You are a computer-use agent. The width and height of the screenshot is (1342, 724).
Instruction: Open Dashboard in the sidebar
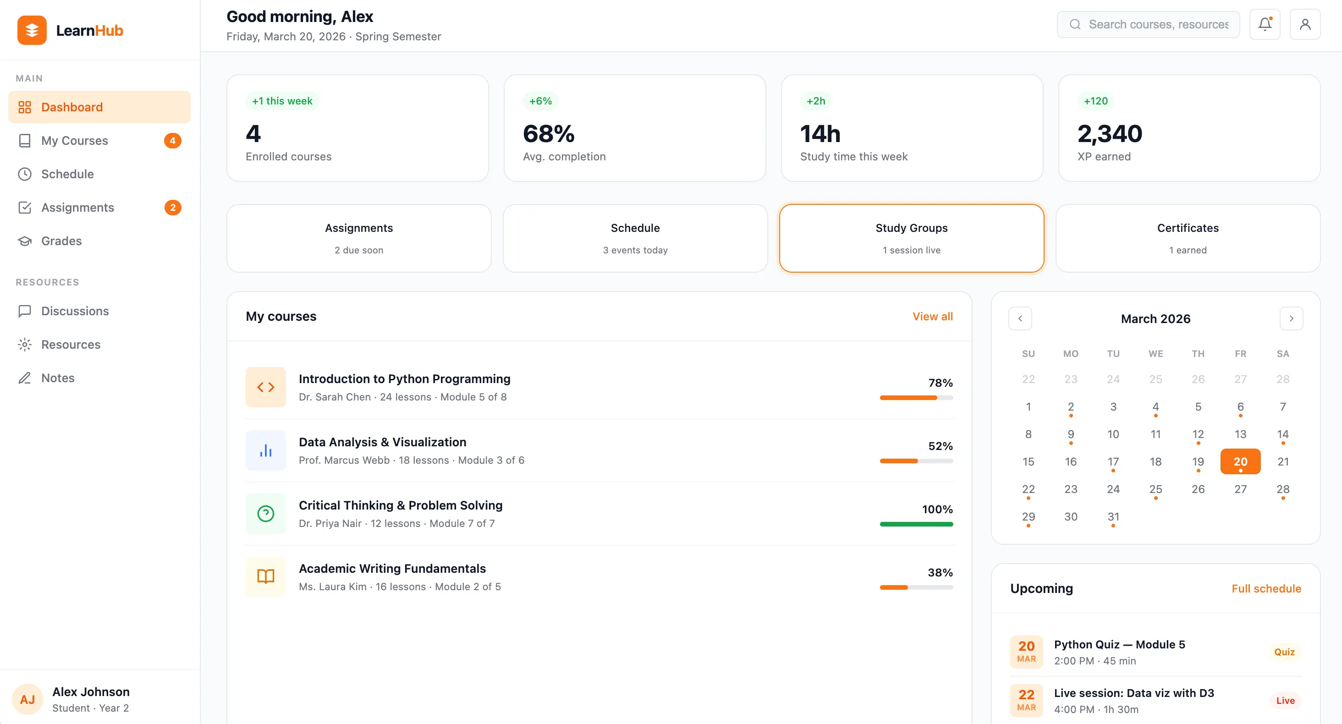(x=99, y=107)
